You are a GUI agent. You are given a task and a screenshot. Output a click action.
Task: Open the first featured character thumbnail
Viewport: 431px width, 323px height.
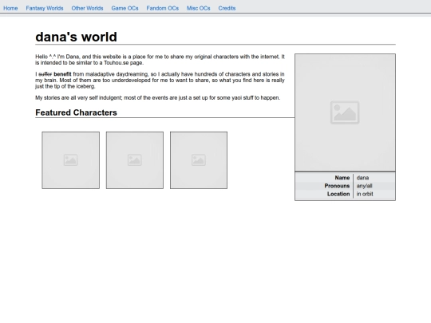71,160
